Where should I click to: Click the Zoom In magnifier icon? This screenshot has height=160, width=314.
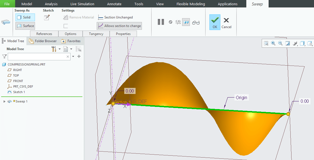click(273, 43)
